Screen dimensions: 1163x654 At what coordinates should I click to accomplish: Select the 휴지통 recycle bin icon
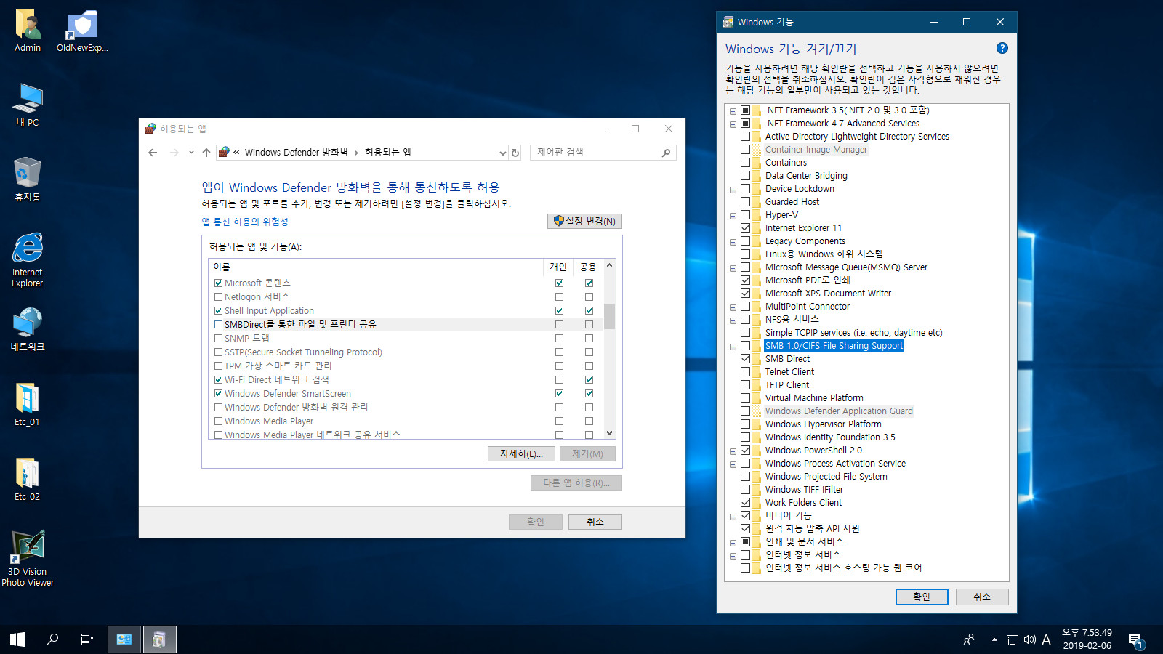(28, 180)
